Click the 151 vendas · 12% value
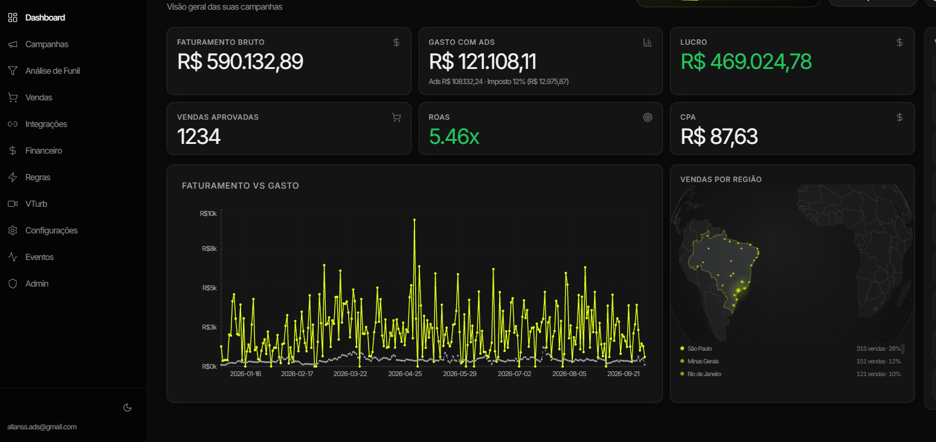The image size is (936, 442). (878, 362)
